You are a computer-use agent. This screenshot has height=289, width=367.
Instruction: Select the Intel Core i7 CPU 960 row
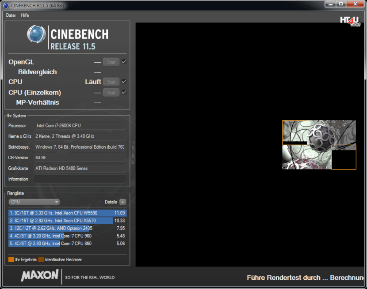coord(67,236)
